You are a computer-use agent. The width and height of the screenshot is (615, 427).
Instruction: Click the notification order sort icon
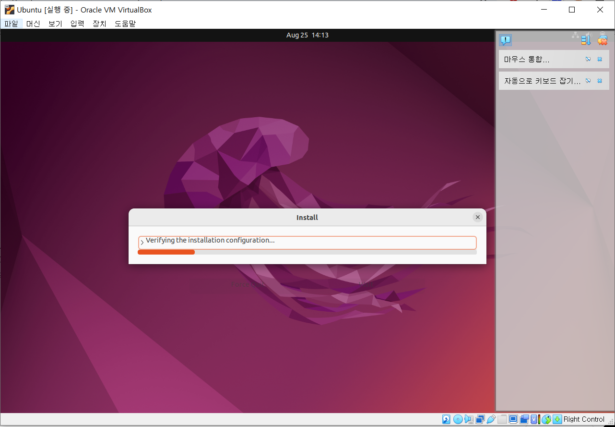586,40
